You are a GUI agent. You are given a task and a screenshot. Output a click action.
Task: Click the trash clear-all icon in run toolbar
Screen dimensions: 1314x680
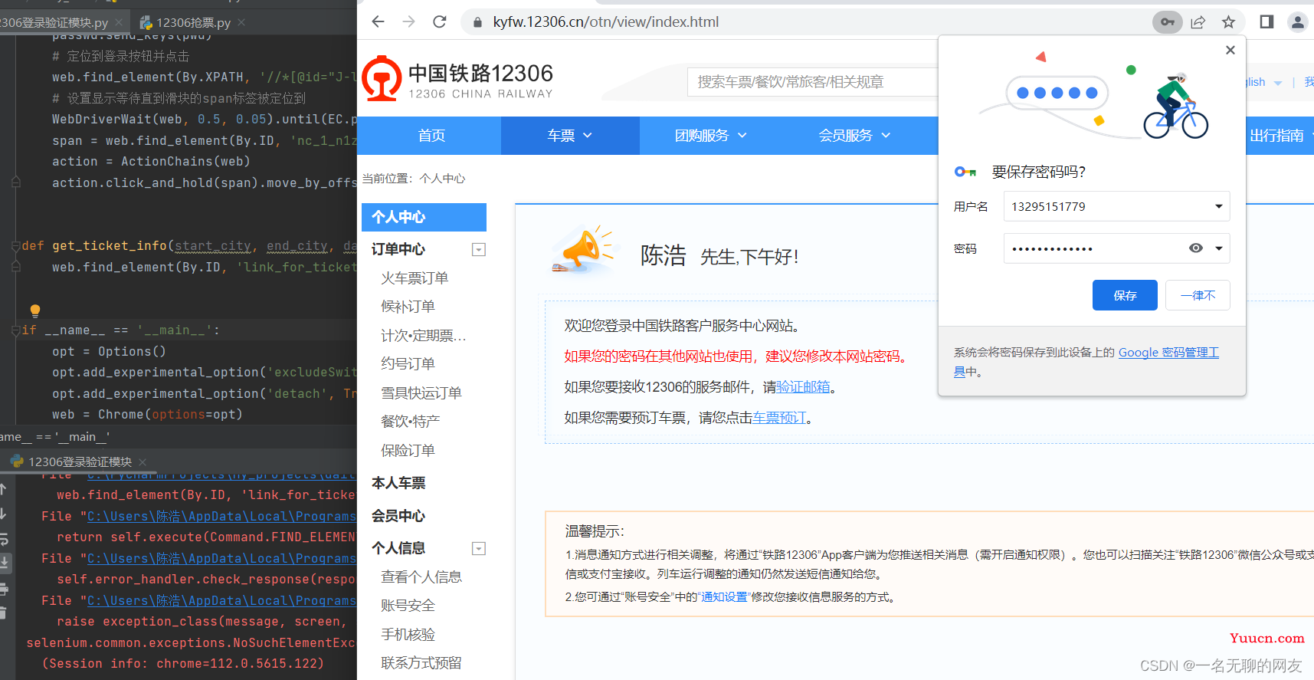click(3, 613)
